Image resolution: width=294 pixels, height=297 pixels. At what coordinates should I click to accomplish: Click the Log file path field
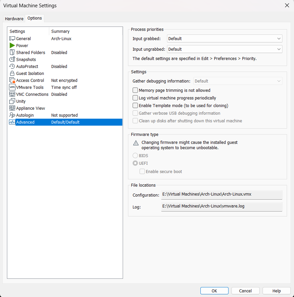coord(222,207)
